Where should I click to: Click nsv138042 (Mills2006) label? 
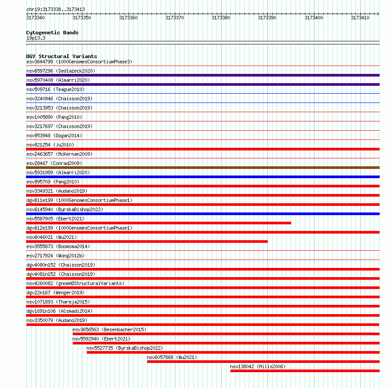coord(258,366)
